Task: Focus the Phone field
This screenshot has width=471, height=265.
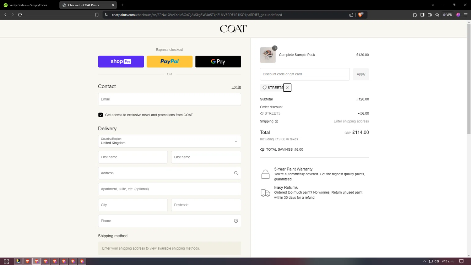Action: [170, 221]
